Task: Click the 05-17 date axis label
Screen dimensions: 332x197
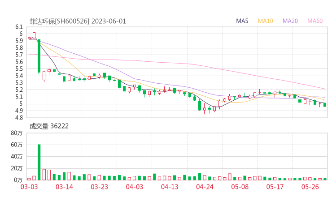Action: pyautogui.click(x=275, y=187)
